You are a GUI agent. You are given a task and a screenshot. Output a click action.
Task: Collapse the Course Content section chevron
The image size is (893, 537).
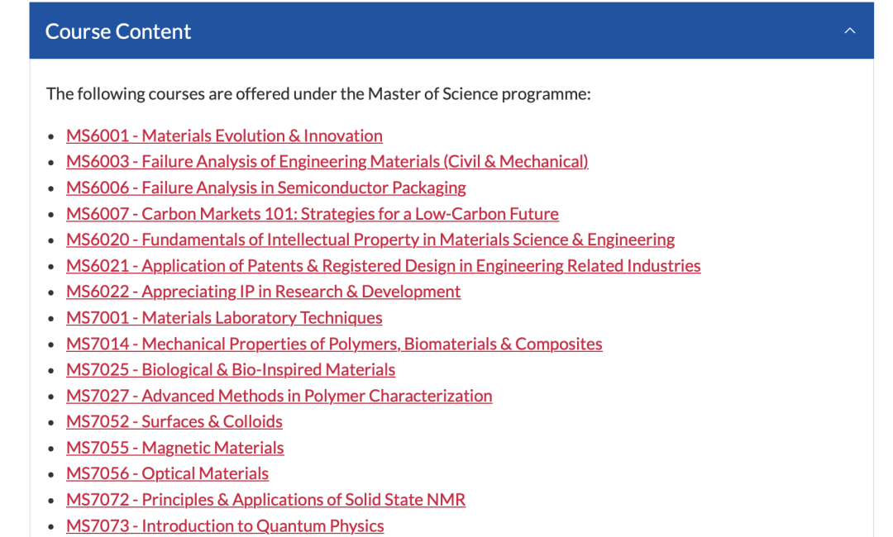click(x=849, y=31)
